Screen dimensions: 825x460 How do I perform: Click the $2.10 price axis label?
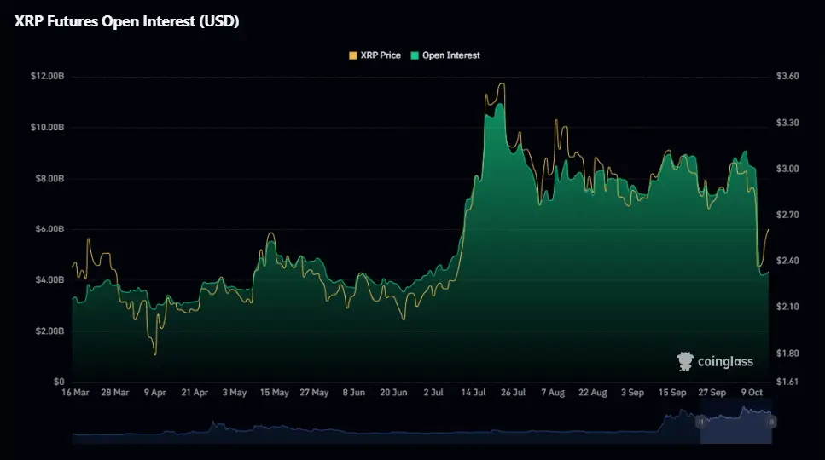[x=787, y=307]
